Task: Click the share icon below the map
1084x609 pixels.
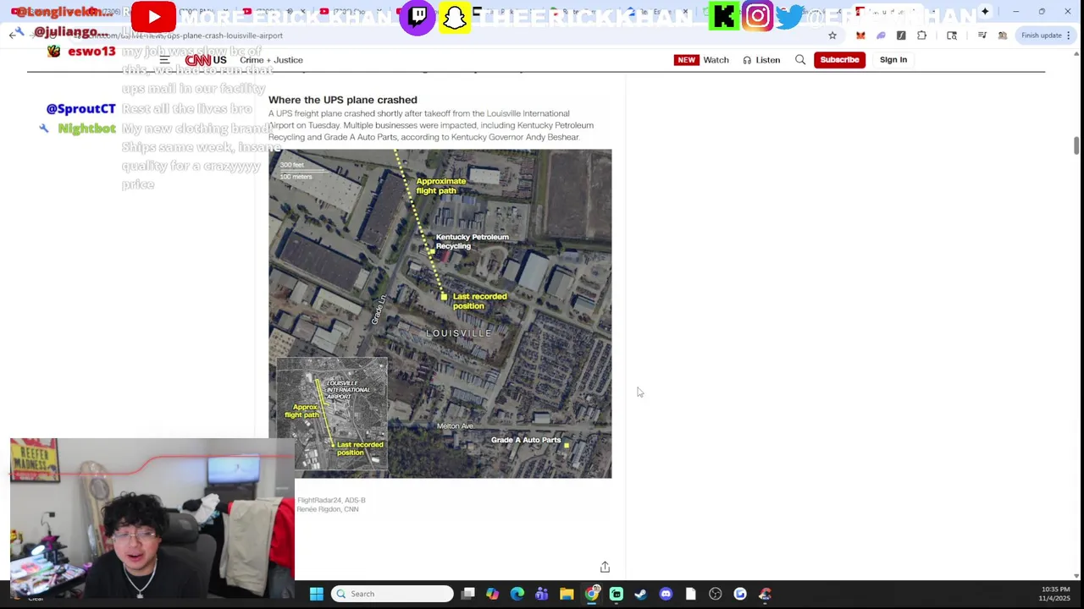Action: point(605,567)
